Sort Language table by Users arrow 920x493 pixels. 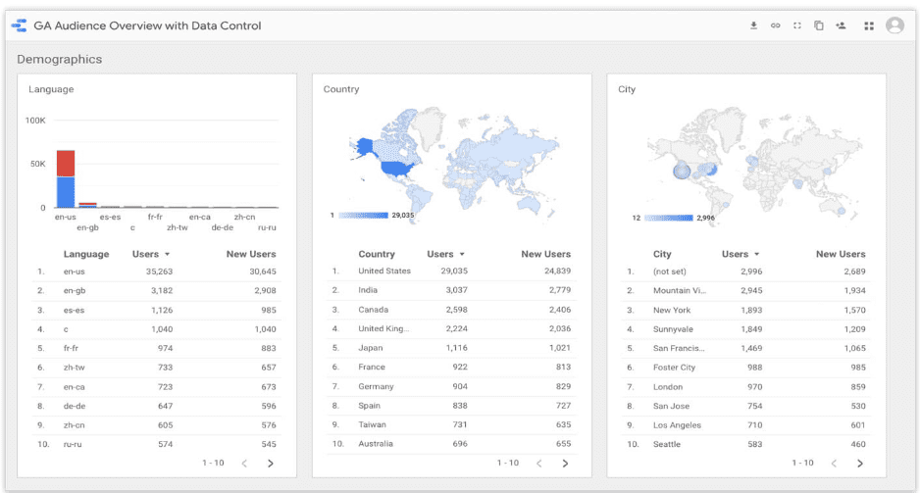pos(167,255)
